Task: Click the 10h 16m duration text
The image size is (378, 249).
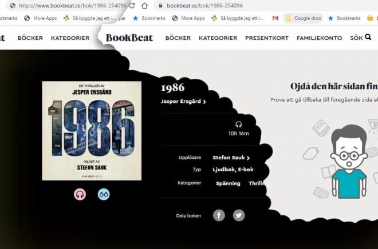Action: pyautogui.click(x=239, y=134)
